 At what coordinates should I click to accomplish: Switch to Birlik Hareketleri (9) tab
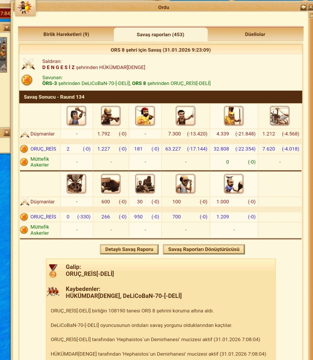pos(66,34)
